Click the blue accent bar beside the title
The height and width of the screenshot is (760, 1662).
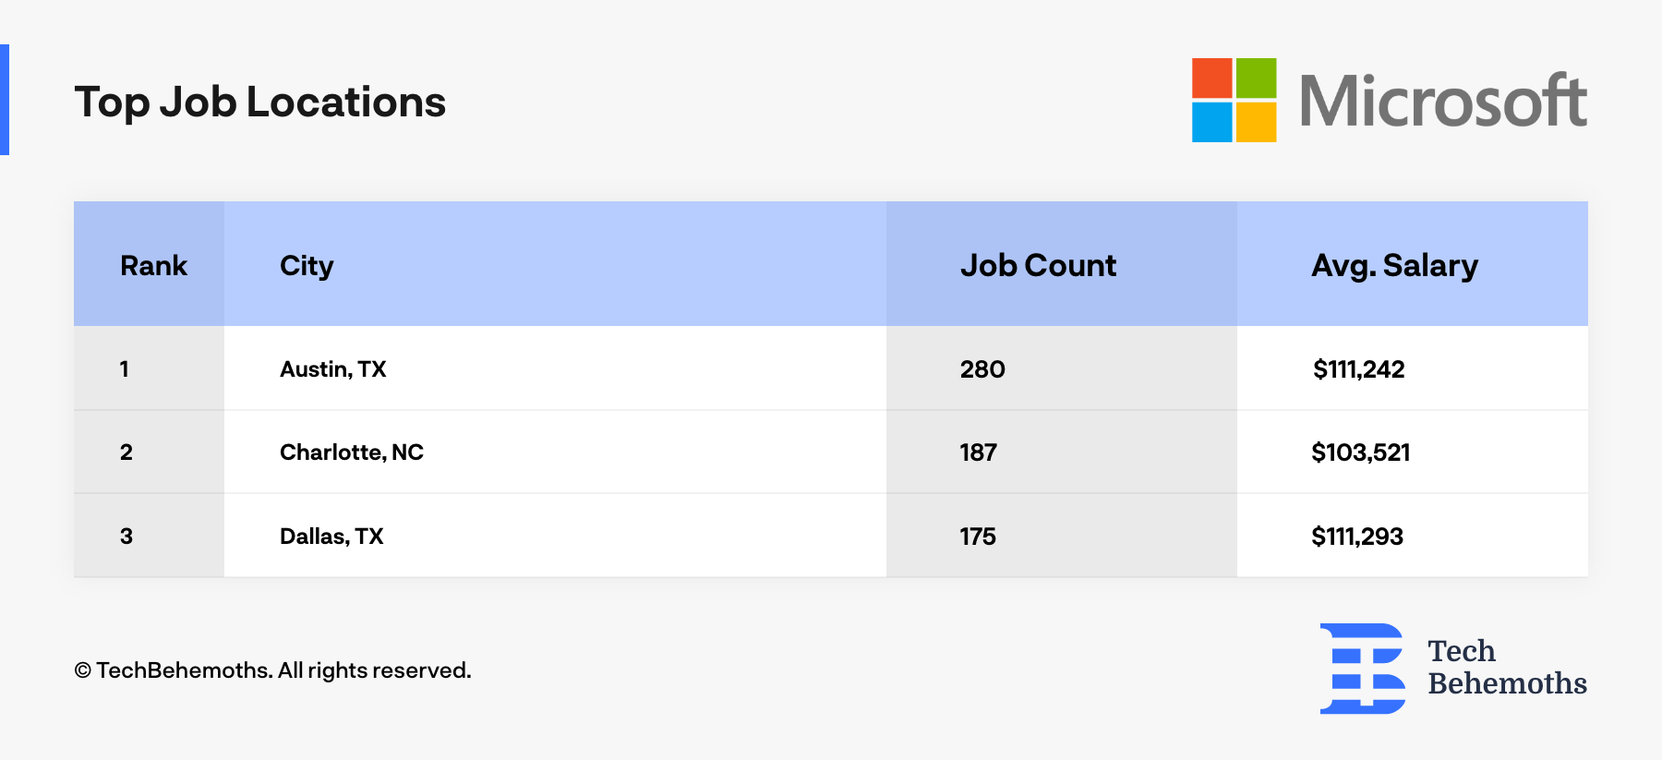(x=5, y=100)
